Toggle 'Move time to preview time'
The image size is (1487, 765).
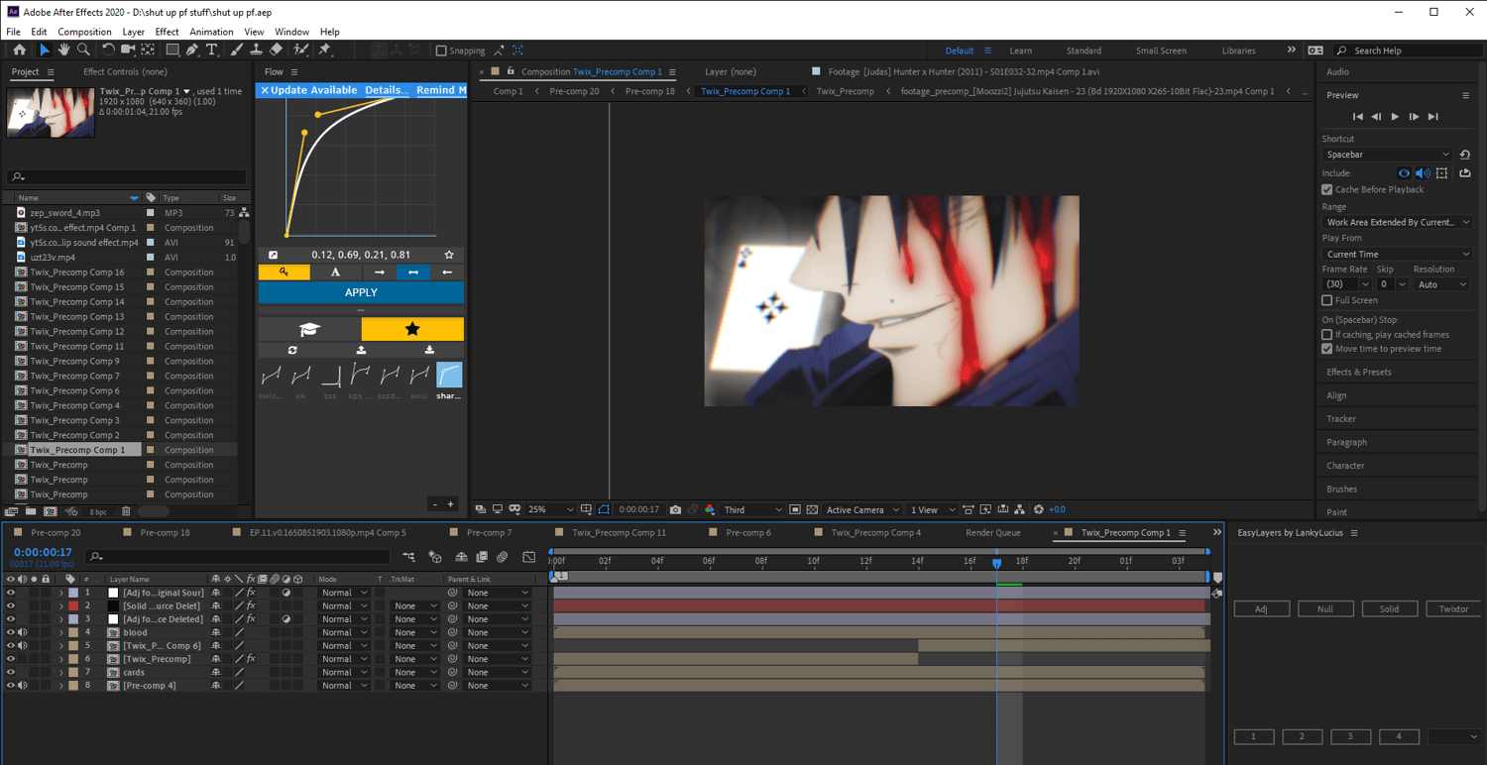(x=1327, y=349)
